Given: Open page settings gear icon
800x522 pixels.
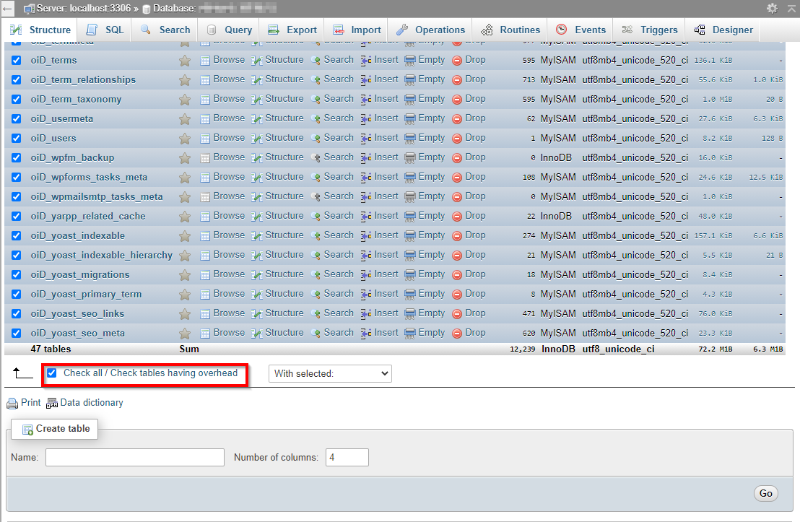Looking at the screenshot, I should click(773, 8).
